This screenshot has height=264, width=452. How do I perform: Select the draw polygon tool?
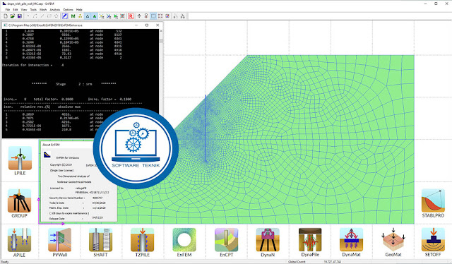pyautogui.click(x=56, y=16)
